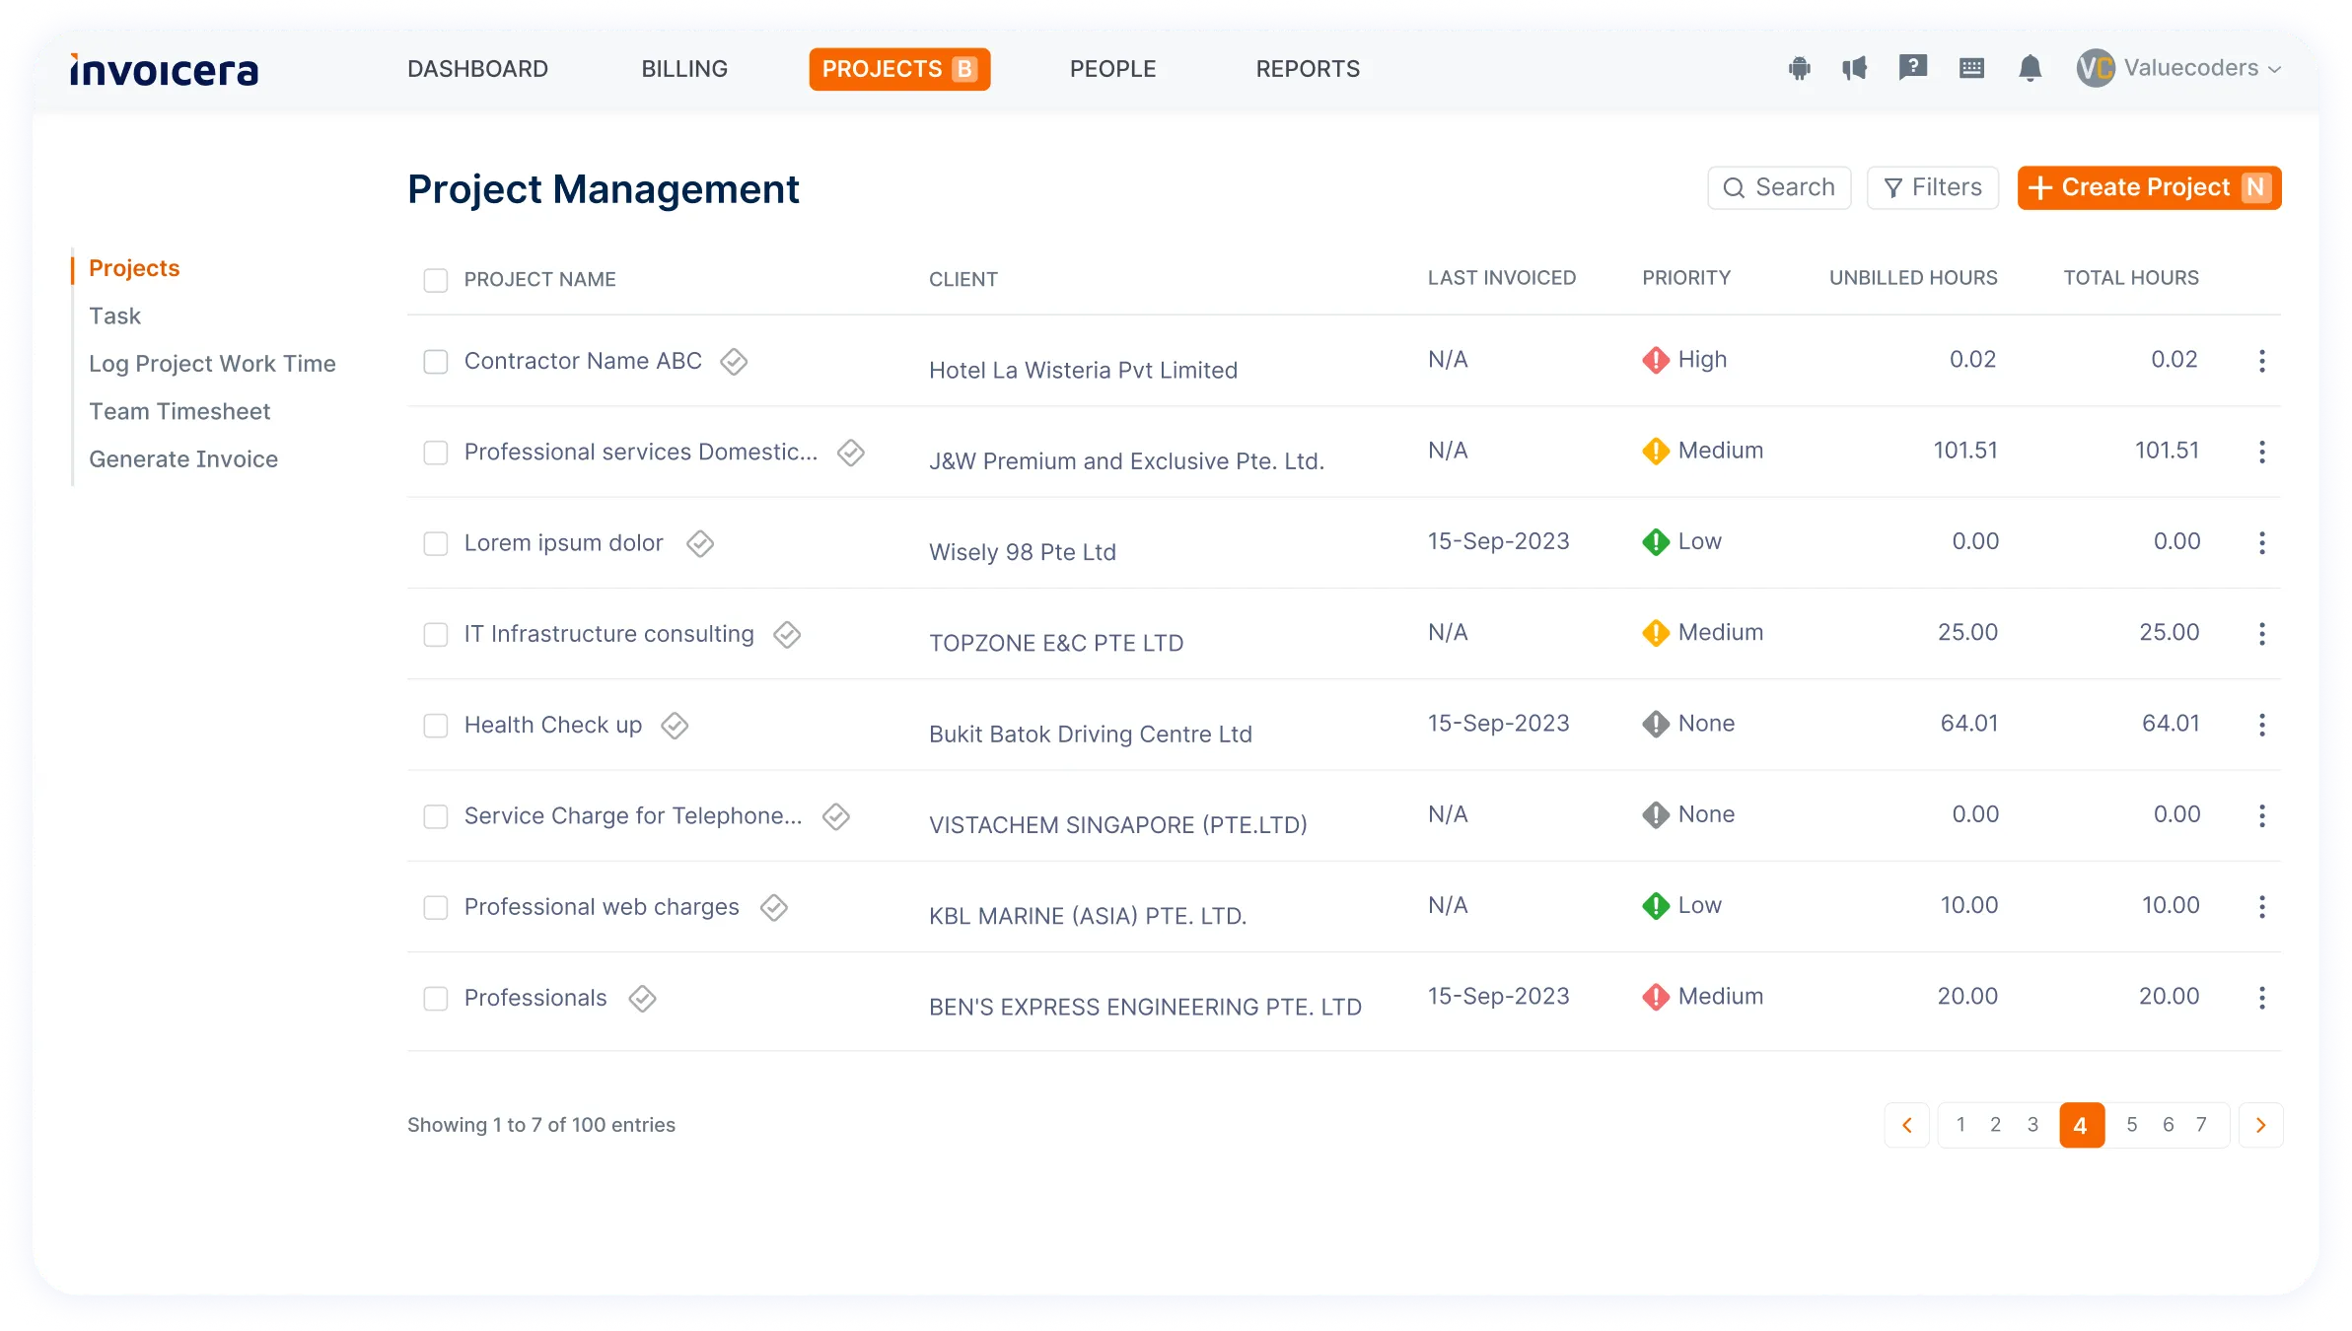Image resolution: width=2352 pixels, height=1331 pixels.
Task: Open the three-dot menu for Lorem ipsum dolor
Action: [x=2262, y=542]
